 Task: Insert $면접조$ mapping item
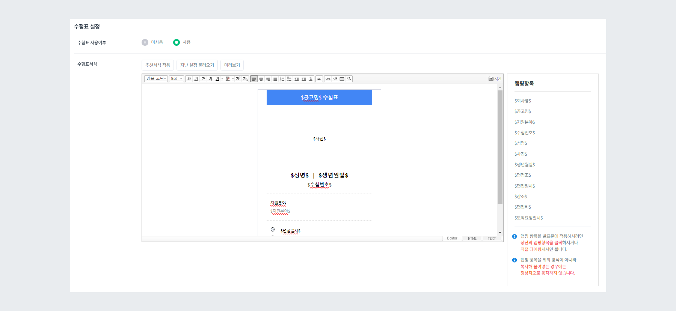523,175
